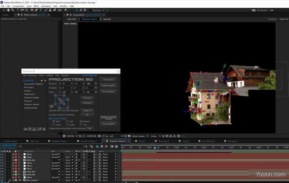Select the Pen tool
This screenshot has height=183, width=289.
coord(36,10)
